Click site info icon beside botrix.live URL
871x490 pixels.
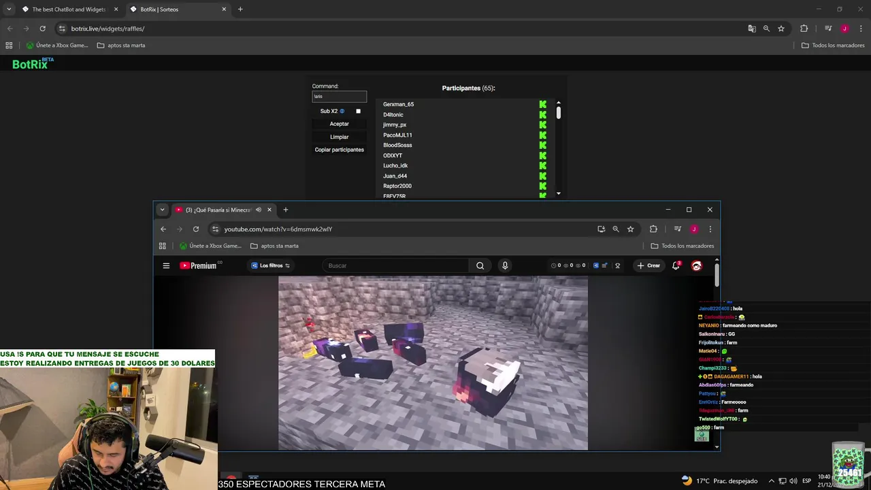(62, 29)
